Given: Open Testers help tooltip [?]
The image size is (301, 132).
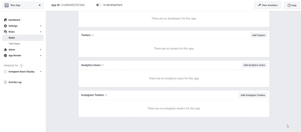Looking at the screenshot, I should tap(93, 35).
